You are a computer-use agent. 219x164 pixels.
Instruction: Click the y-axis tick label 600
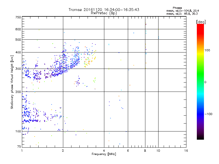click(18, 29)
